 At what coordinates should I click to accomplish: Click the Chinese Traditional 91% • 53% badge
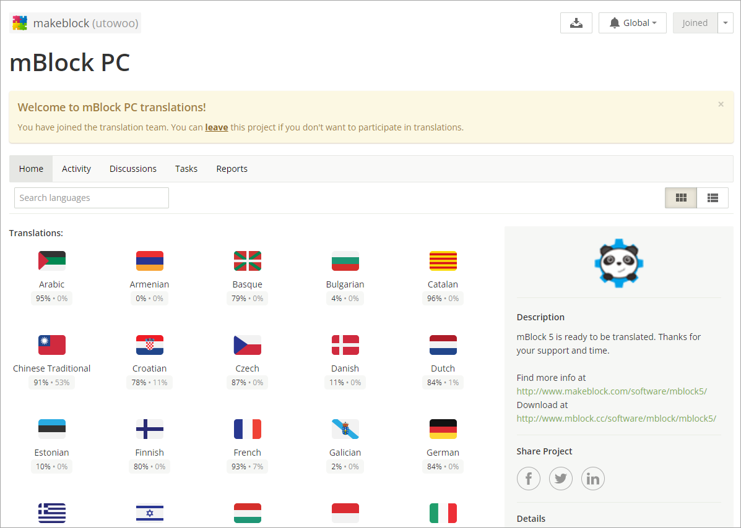(x=52, y=383)
